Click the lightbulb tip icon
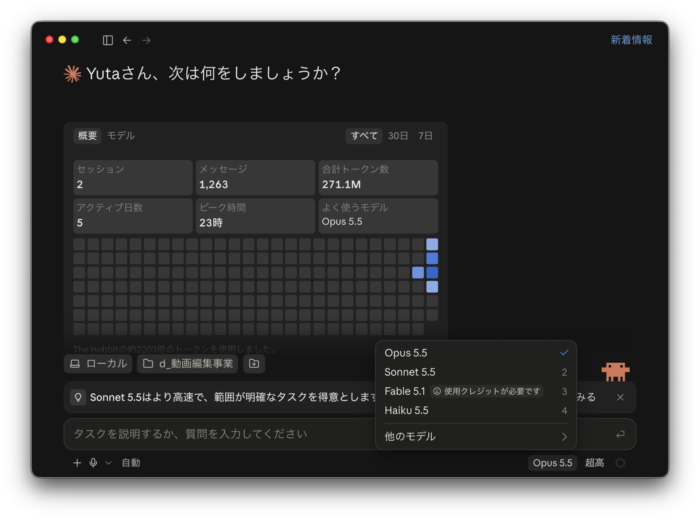The width and height of the screenshot is (700, 519). (78, 397)
